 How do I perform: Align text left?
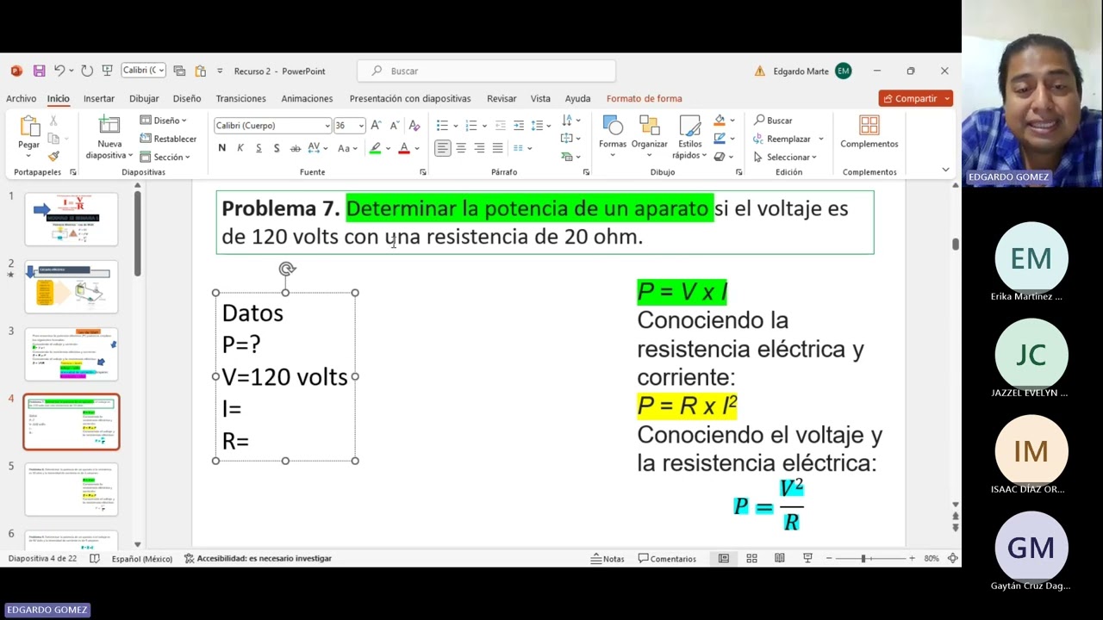(442, 148)
